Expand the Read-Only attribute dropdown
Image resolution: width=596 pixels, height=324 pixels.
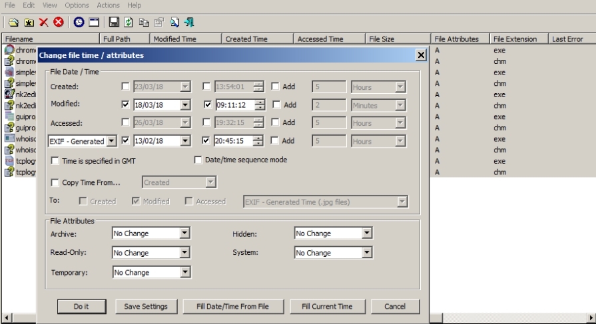click(x=184, y=253)
